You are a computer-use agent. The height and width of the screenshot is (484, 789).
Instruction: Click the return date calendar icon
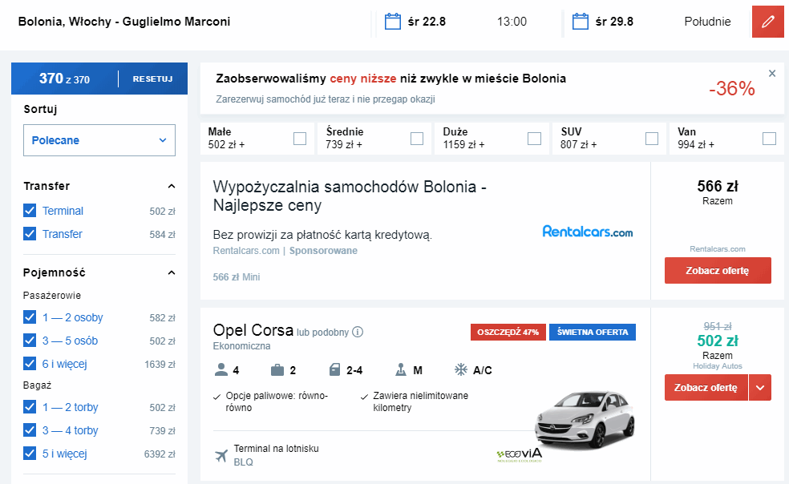click(581, 22)
